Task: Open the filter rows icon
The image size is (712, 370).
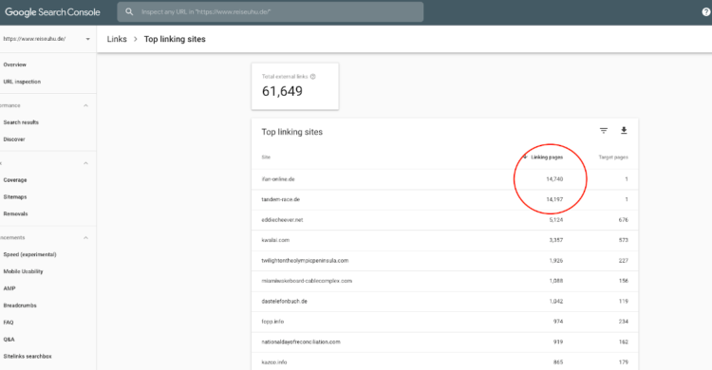Action: (x=604, y=131)
